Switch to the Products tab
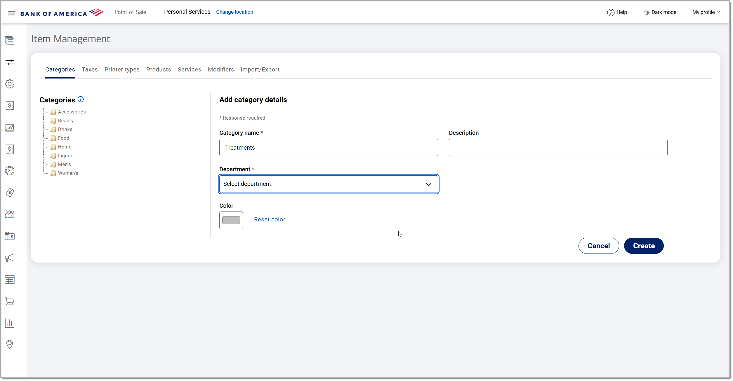The width and height of the screenshot is (733, 381). pos(158,69)
